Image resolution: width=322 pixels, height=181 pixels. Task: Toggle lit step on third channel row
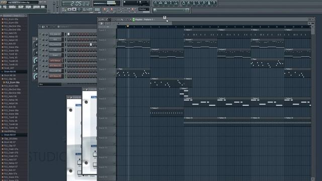point(91,45)
